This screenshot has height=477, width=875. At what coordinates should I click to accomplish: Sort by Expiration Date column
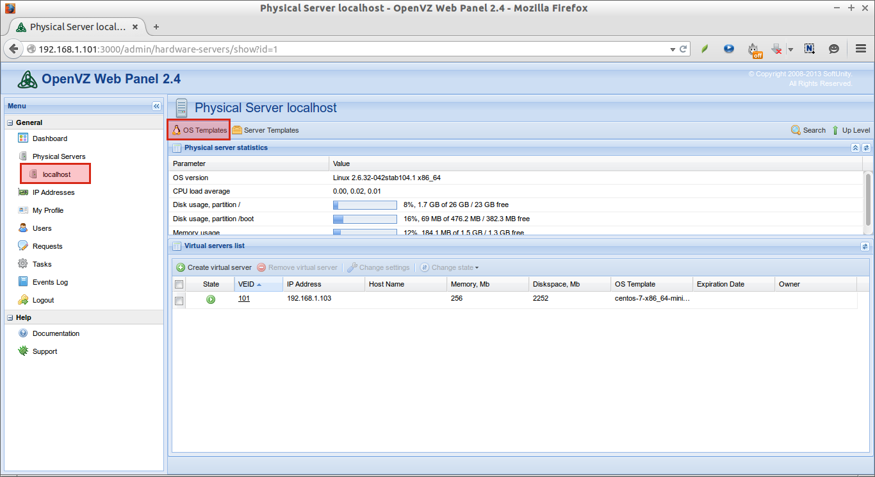[733, 284]
